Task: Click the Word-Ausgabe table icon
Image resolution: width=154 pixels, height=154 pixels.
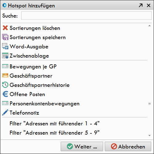Action: point(5,46)
